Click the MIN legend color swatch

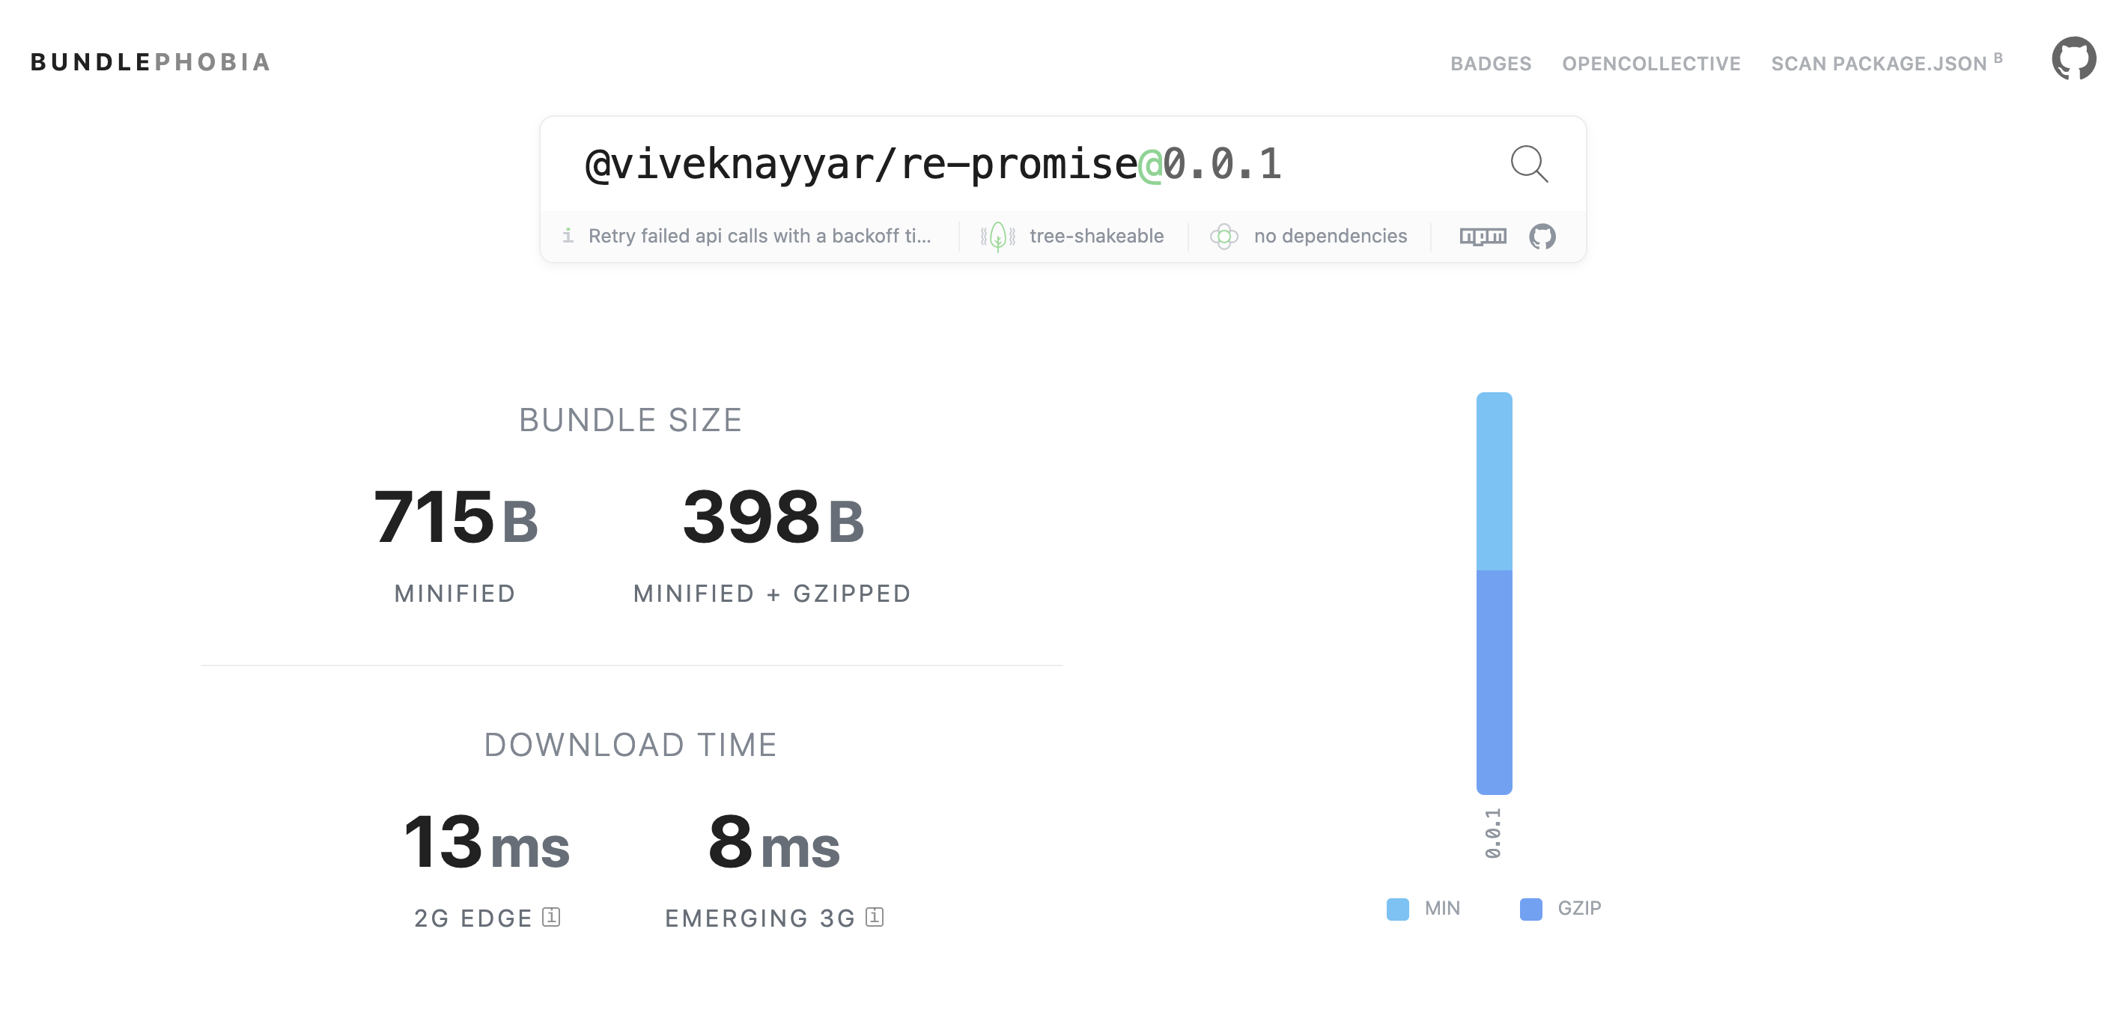pos(1397,908)
